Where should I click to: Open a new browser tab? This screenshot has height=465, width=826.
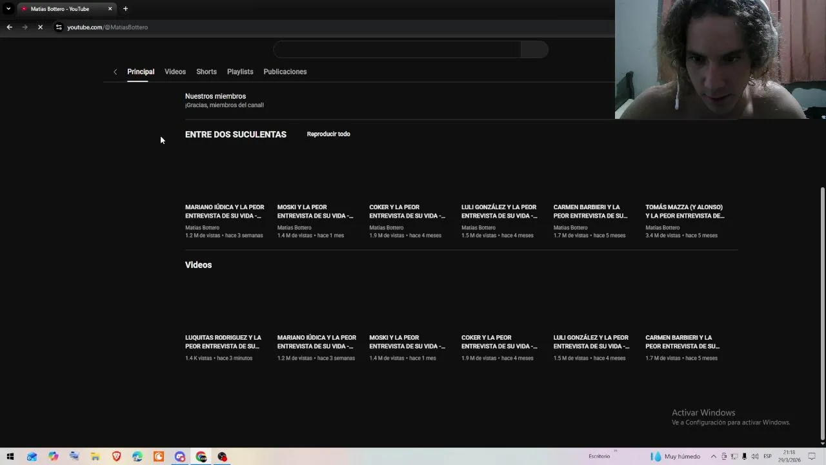pos(125,9)
